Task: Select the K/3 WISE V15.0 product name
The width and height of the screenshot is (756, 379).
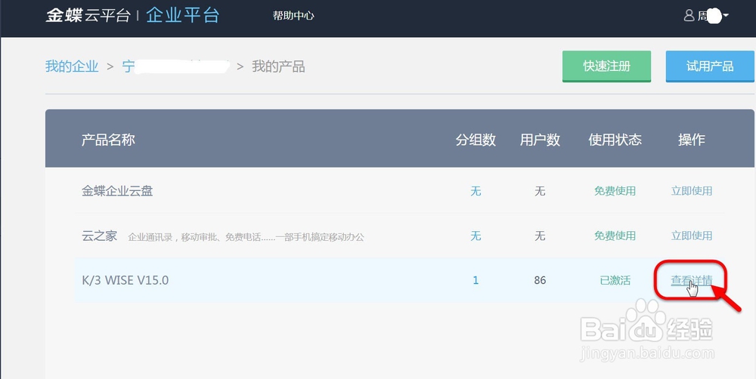Action: coord(125,280)
